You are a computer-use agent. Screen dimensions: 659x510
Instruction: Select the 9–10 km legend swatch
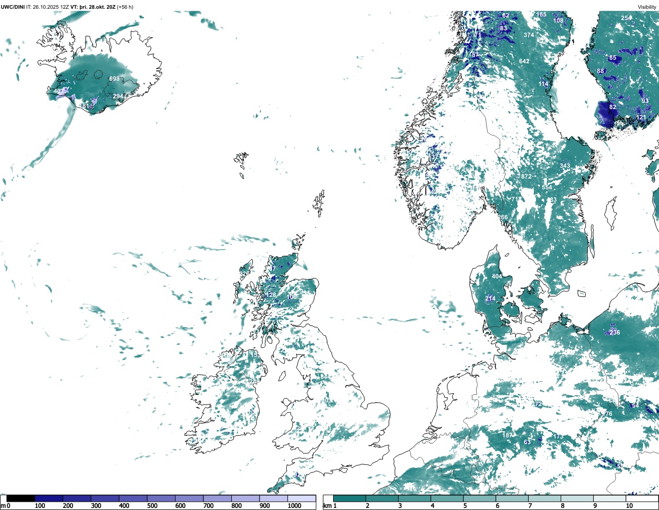609,498
